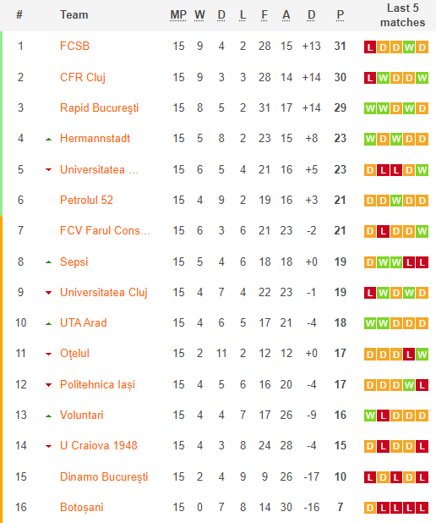Click the F goals-for column header

264,15
